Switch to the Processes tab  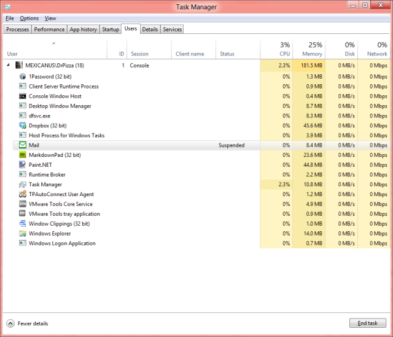coord(18,30)
